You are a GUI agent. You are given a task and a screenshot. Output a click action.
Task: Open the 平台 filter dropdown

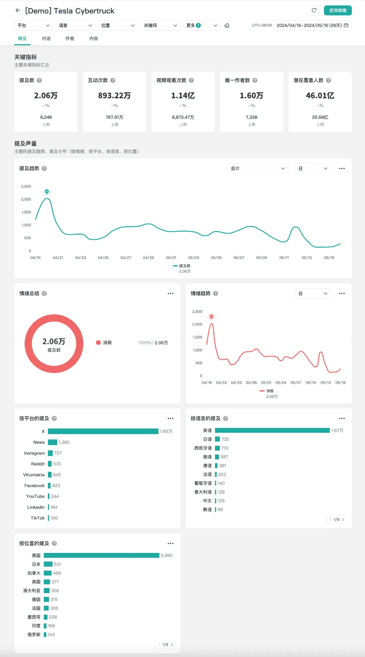(x=33, y=25)
